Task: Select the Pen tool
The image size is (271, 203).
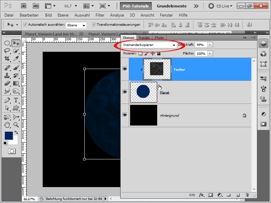Action: 7,100
